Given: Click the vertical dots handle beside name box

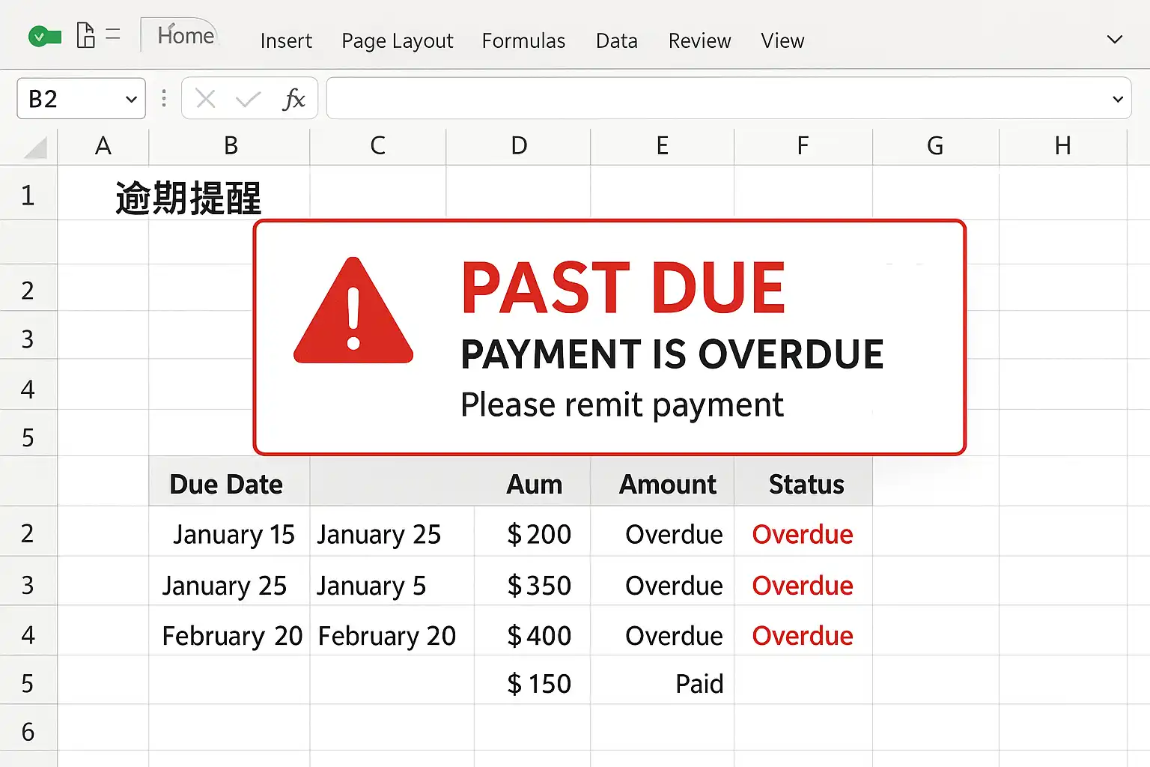Looking at the screenshot, I should click(x=164, y=98).
